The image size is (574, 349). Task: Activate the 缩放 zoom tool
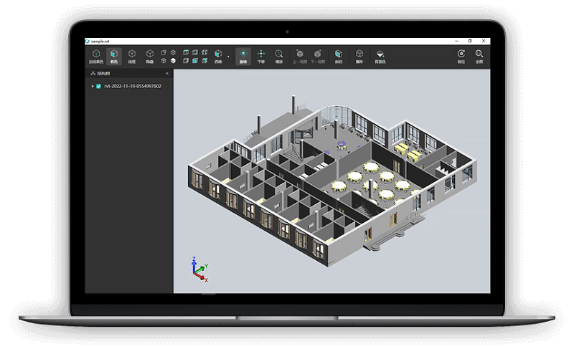coord(278,57)
